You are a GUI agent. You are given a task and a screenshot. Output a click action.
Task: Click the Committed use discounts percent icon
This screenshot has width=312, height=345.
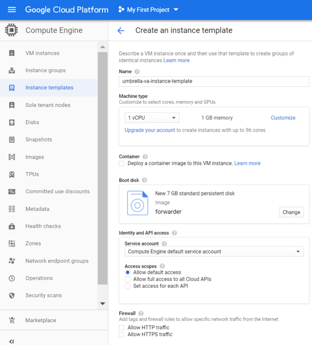pyautogui.click(x=12, y=192)
